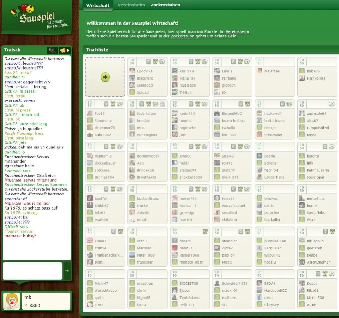339x318 pixels.
Task: Send chat message with the arrow button
Action: pos(67,271)
